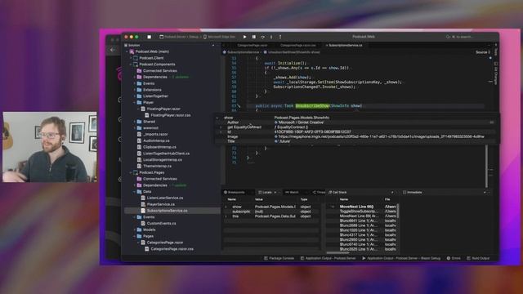Image resolution: width=523 pixels, height=294 pixels.
Task: Open FloatingPlayer.razor.css file
Action: (x=171, y=115)
